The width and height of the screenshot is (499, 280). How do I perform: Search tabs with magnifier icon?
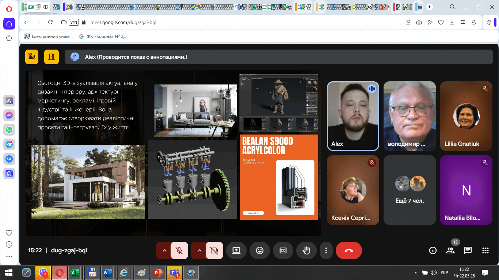452,7
